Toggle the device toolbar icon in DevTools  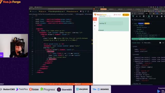[135, 13]
